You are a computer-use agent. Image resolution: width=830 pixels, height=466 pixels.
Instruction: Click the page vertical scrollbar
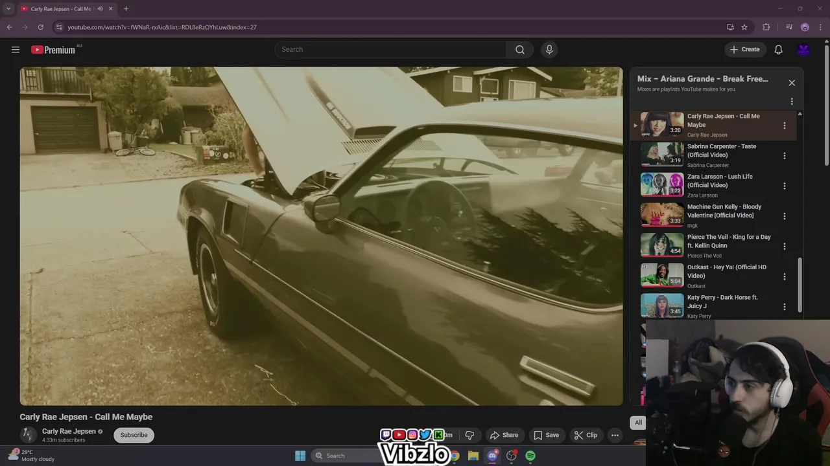(826, 104)
